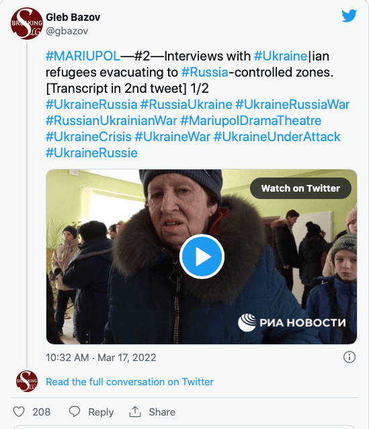Image resolution: width=369 pixels, height=429 pixels.
Task: Open the #MARIUPOL hashtag
Action: (83, 56)
